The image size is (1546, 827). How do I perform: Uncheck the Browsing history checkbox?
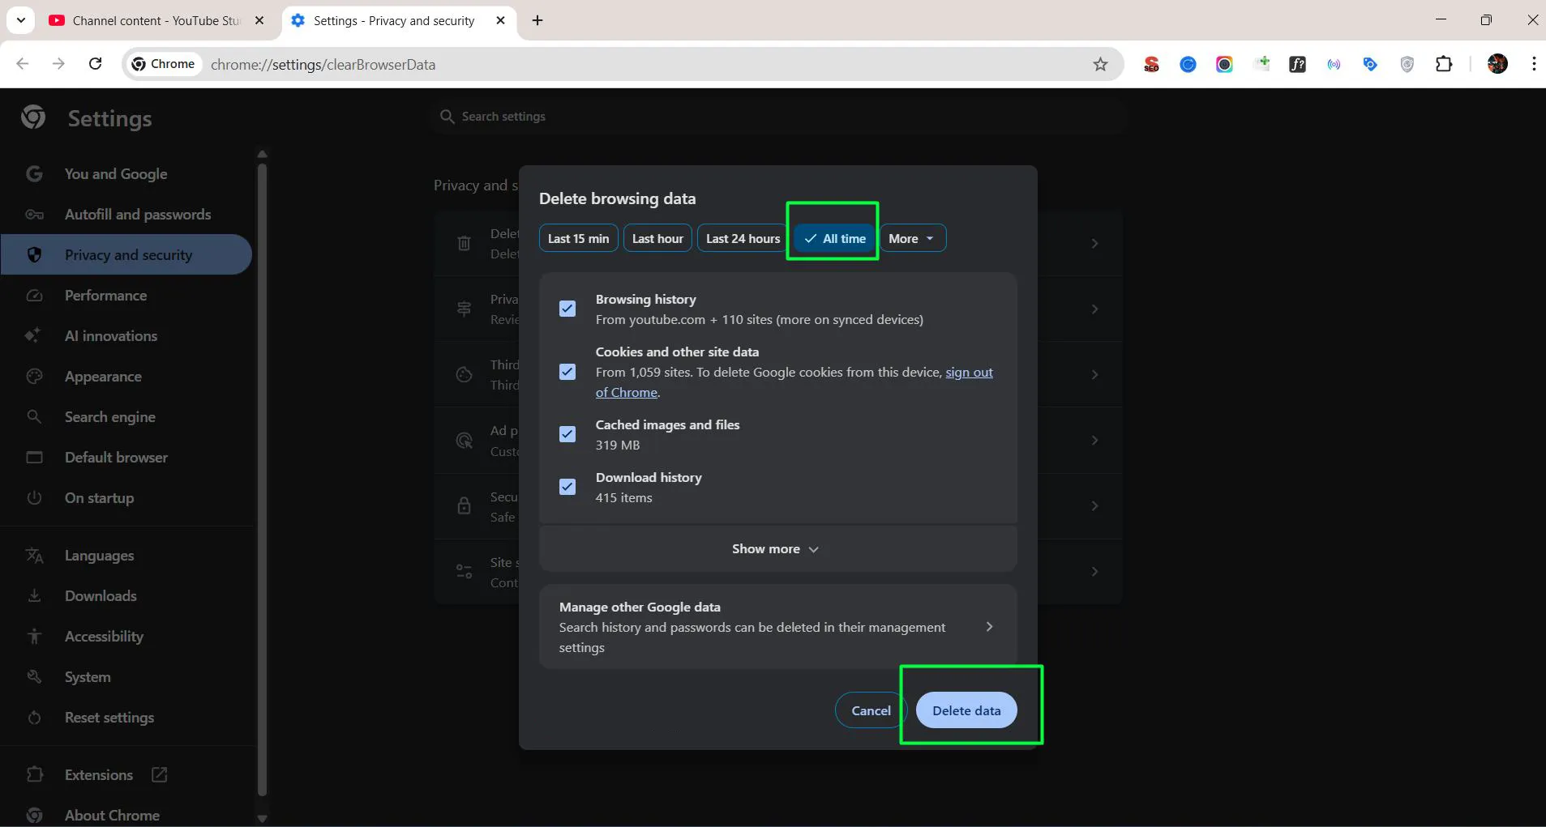pos(567,309)
